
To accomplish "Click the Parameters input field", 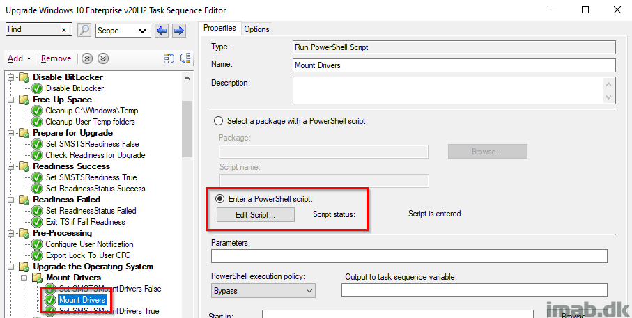I will pyautogui.click(x=409, y=256).
